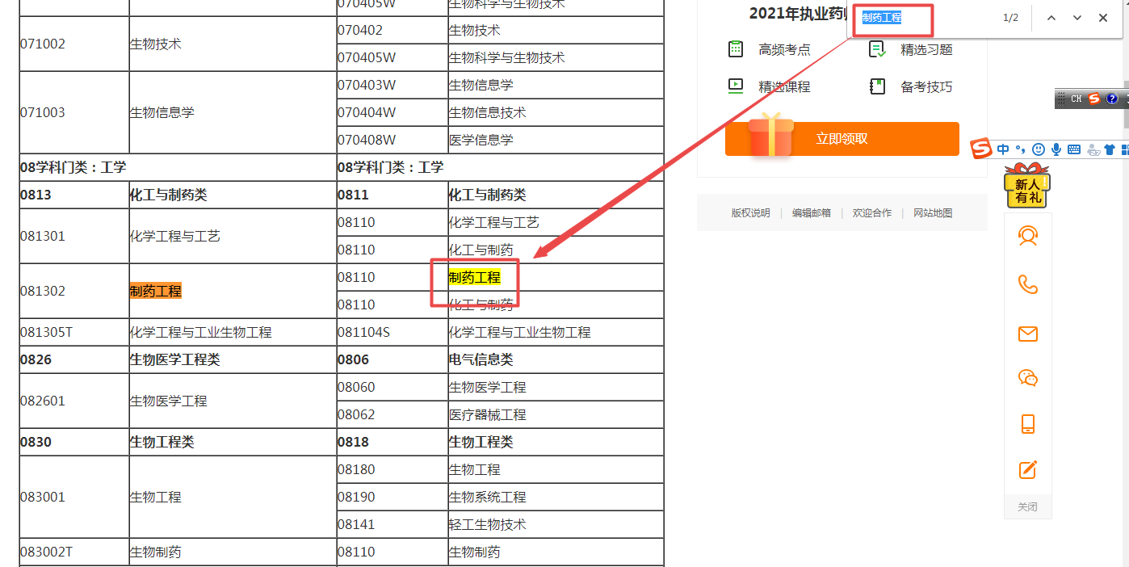Open the 版权说明 footer link

pos(750,213)
